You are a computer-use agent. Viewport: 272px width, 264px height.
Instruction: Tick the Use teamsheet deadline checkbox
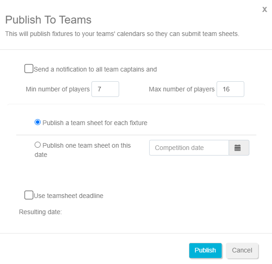tap(29, 195)
